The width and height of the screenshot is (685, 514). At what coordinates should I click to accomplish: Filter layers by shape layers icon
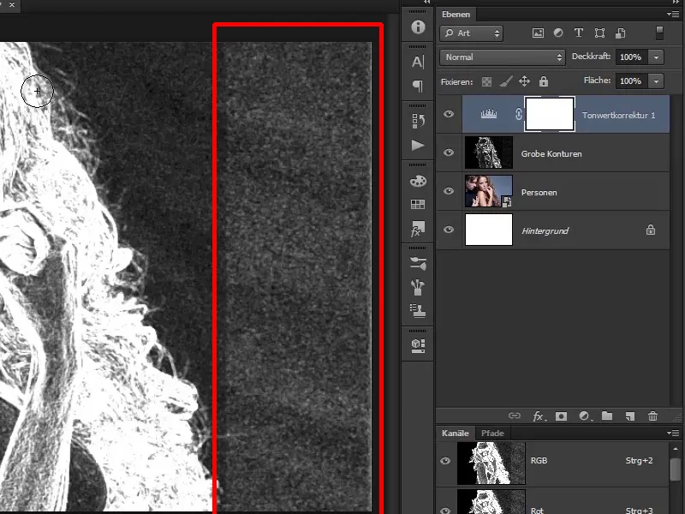point(599,33)
